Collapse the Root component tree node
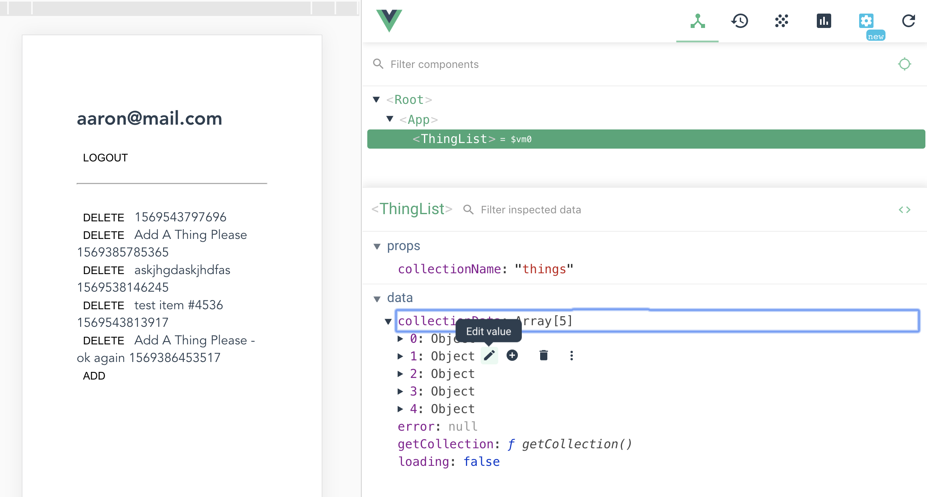Image resolution: width=927 pixels, height=497 pixels. [376, 99]
